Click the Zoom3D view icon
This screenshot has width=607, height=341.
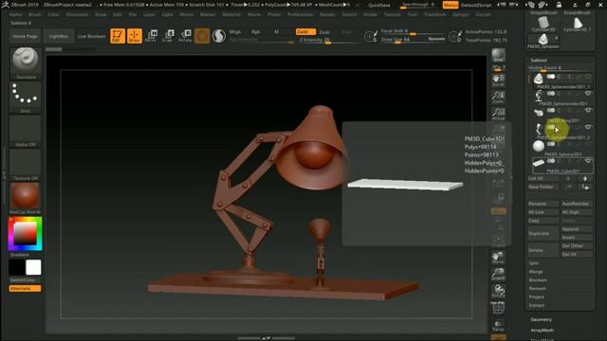[x=498, y=274]
